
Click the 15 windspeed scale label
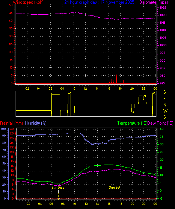(11, 60)
